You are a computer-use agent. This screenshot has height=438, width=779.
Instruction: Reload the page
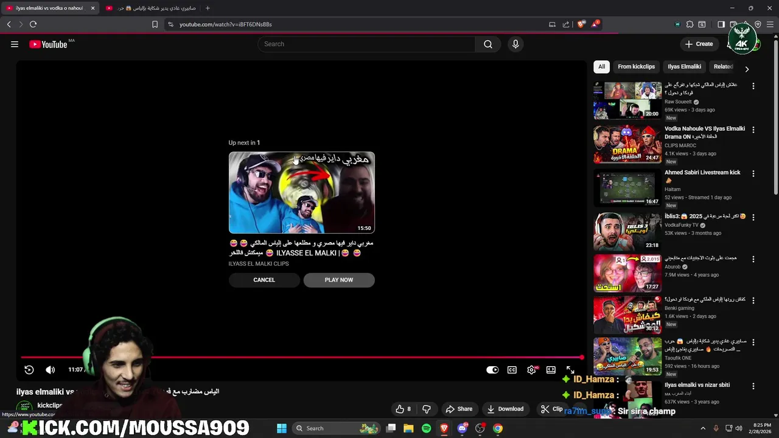(33, 24)
